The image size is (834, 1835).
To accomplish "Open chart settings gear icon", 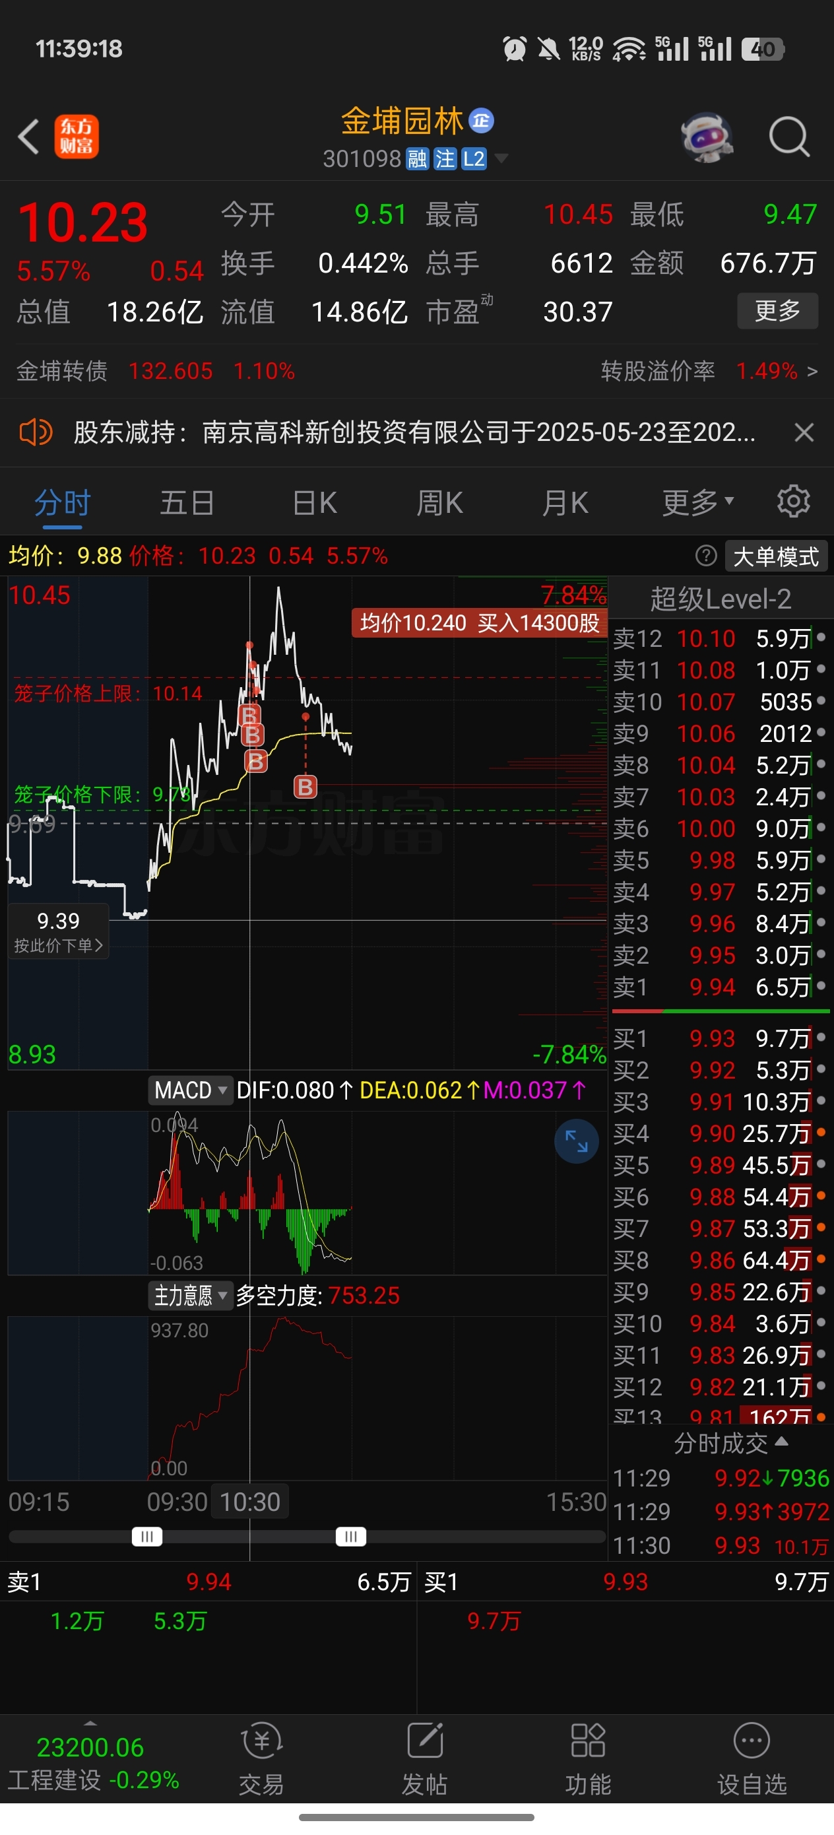I will click(x=793, y=502).
